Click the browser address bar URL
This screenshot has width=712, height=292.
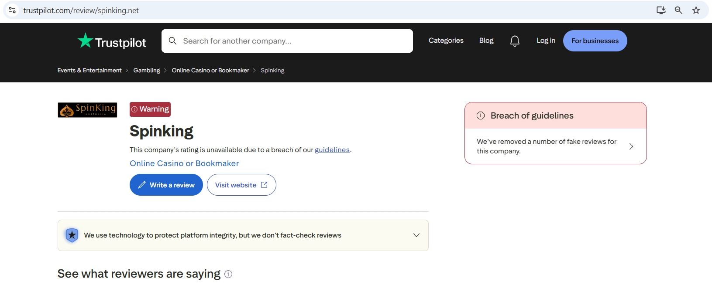tap(81, 10)
